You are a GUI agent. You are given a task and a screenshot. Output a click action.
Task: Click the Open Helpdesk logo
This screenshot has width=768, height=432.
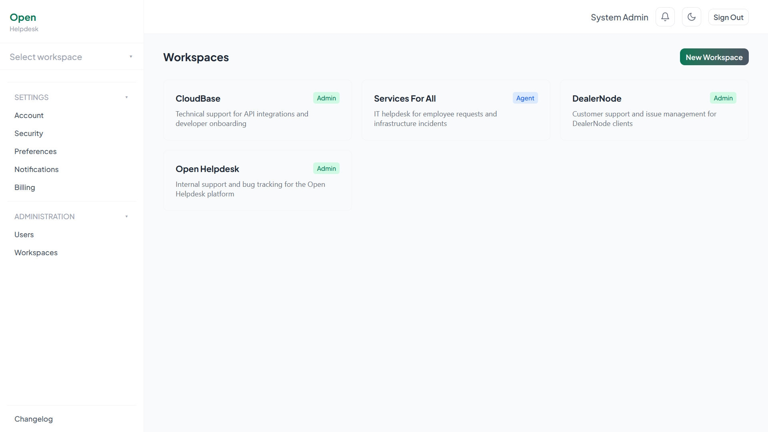click(x=24, y=22)
